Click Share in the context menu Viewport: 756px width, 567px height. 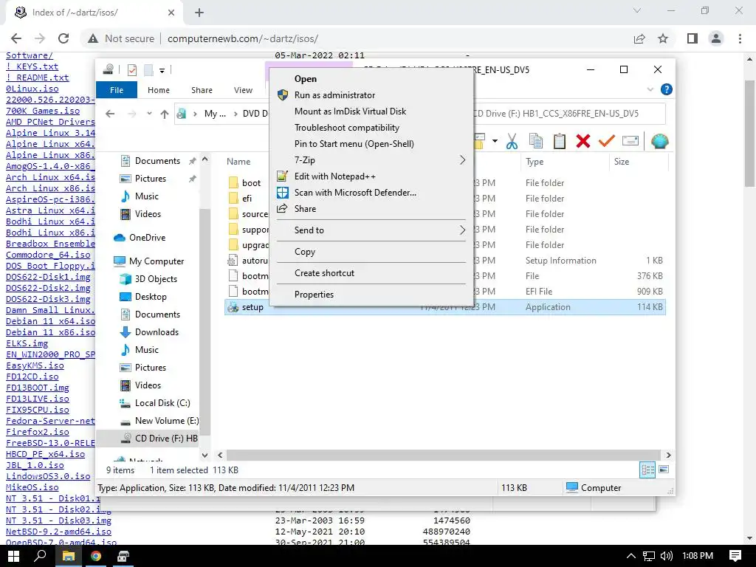click(x=371, y=209)
